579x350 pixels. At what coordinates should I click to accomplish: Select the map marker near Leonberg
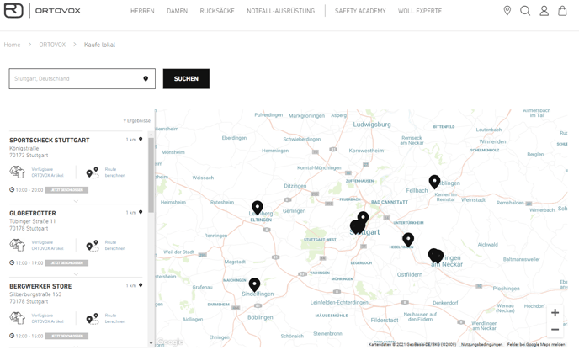[258, 208]
